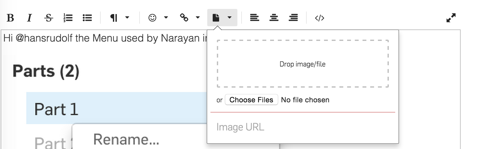Focus the Image URL field
This screenshot has height=149, width=478.
pos(303,127)
